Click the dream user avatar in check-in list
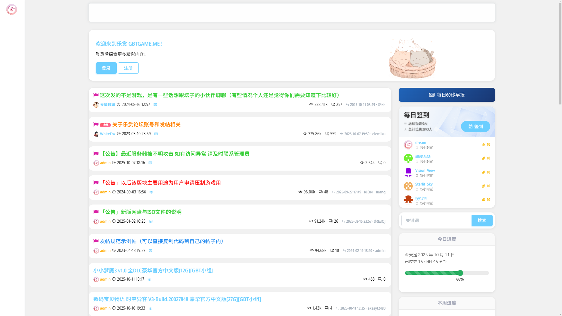 (408, 145)
